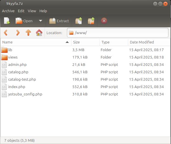Extract files using the Extract button
This screenshot has width=171, height=144.
tap(59, 21)
